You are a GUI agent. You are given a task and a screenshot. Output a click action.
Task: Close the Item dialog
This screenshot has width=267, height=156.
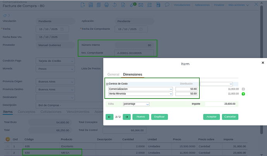coord(263,62)
